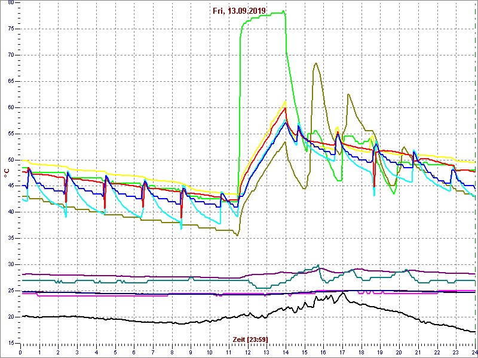
Task: Click hour 17 on the time axis
Action: pos(342,353)
